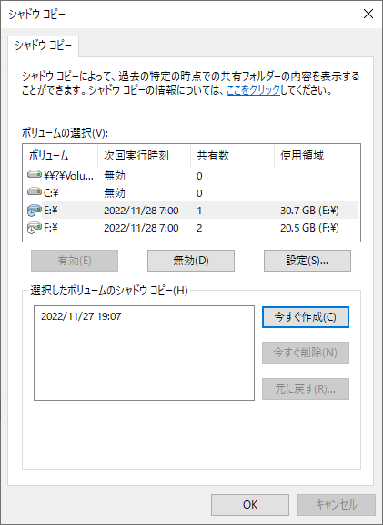
Task: Click the F:¥ scheduled drive icon
Action: click(35, 228)
